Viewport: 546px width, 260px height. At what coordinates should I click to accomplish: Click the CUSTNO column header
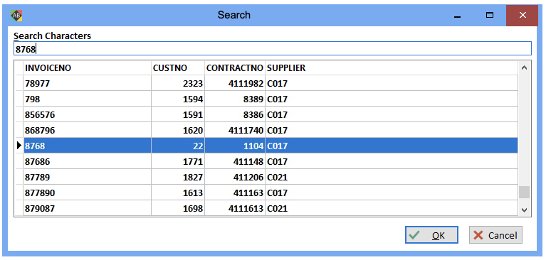[178, 68]
